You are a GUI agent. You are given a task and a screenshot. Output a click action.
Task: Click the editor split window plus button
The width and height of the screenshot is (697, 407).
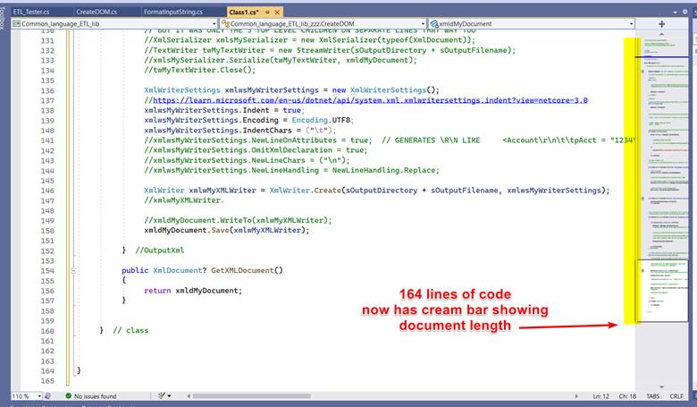661,24
